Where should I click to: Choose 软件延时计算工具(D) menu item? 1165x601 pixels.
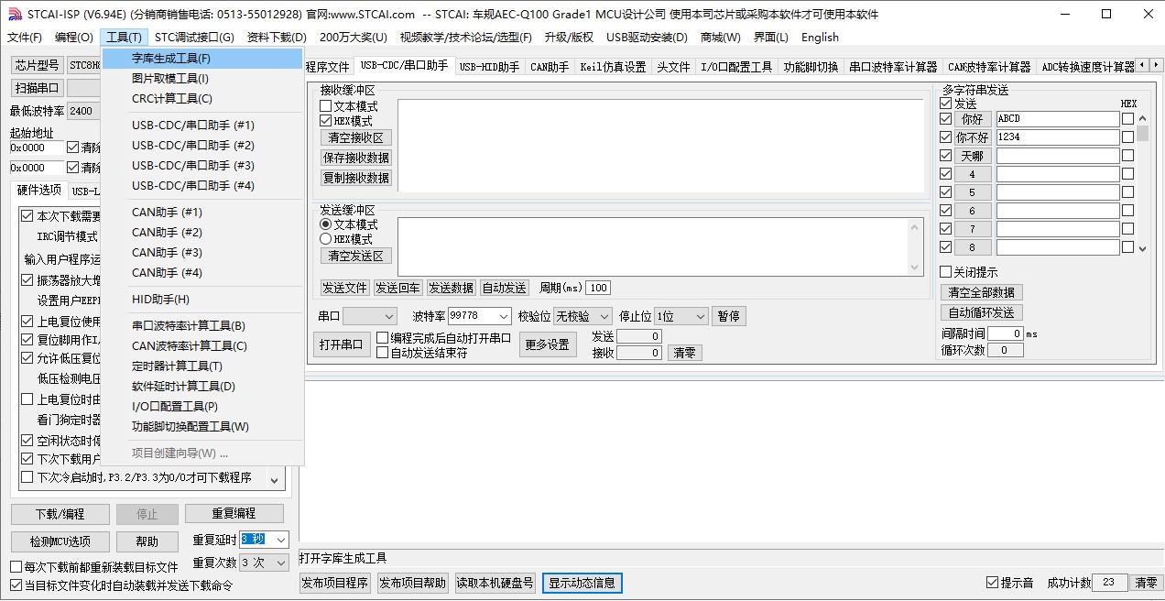point(202,387)
